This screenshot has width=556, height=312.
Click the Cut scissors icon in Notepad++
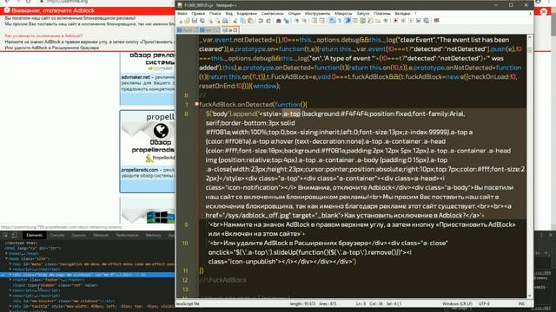pos(235,21)
